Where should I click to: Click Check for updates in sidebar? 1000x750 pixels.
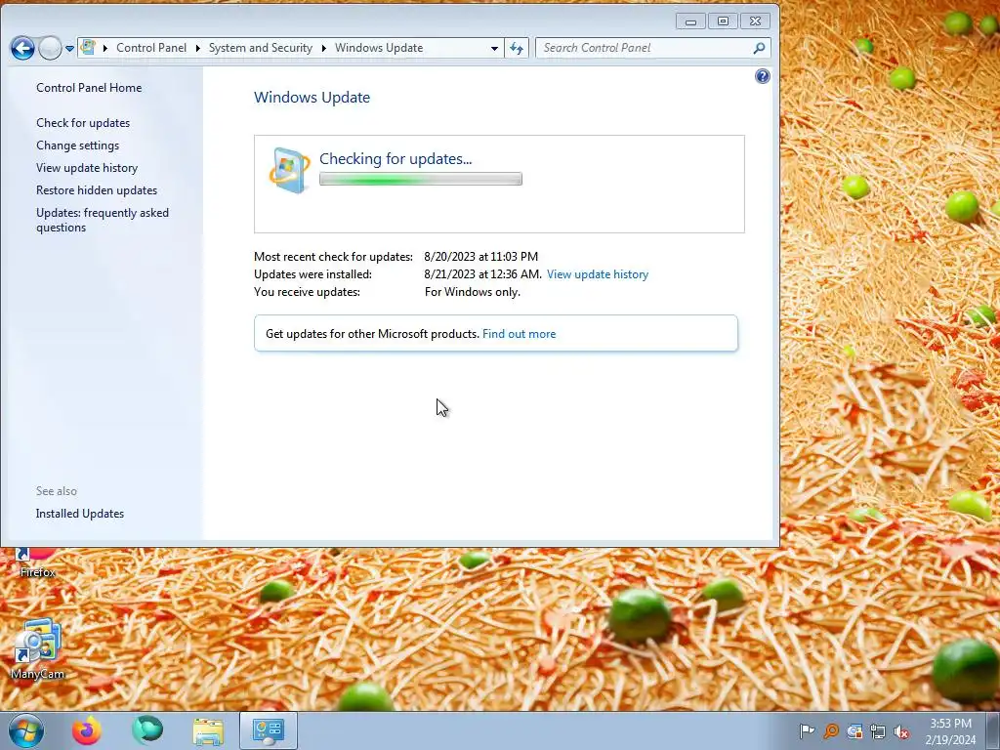point(83,122)
